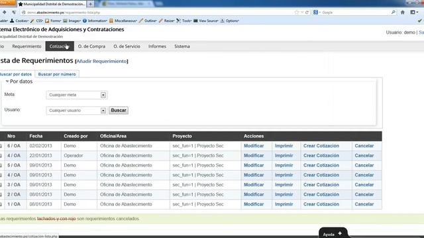Click the browser forward arrow
The height and width of the screenshot is (238, 424).
(5, 12)
